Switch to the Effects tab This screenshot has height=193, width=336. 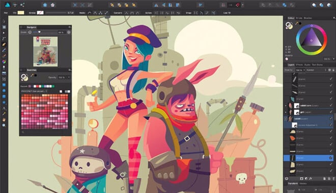[299, 65]
